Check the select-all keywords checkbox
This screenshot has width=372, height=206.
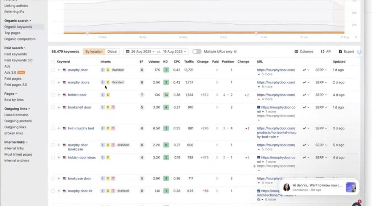coord(53,62)
